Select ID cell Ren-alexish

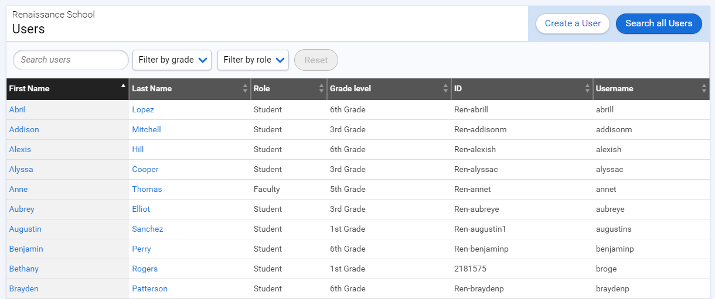pos(475,149)
